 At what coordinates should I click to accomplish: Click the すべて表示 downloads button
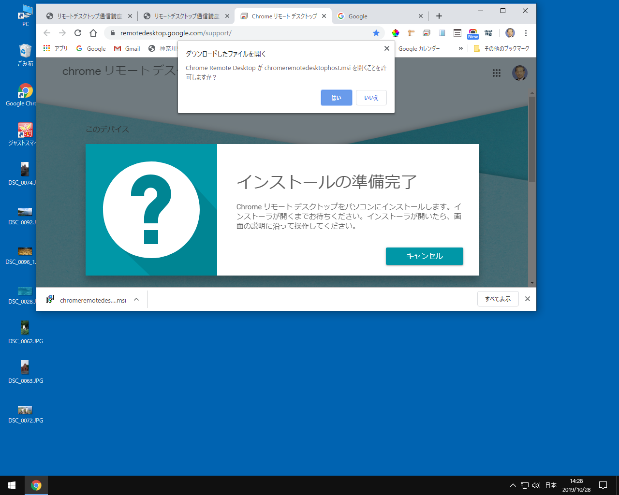(x=498, y=299)
